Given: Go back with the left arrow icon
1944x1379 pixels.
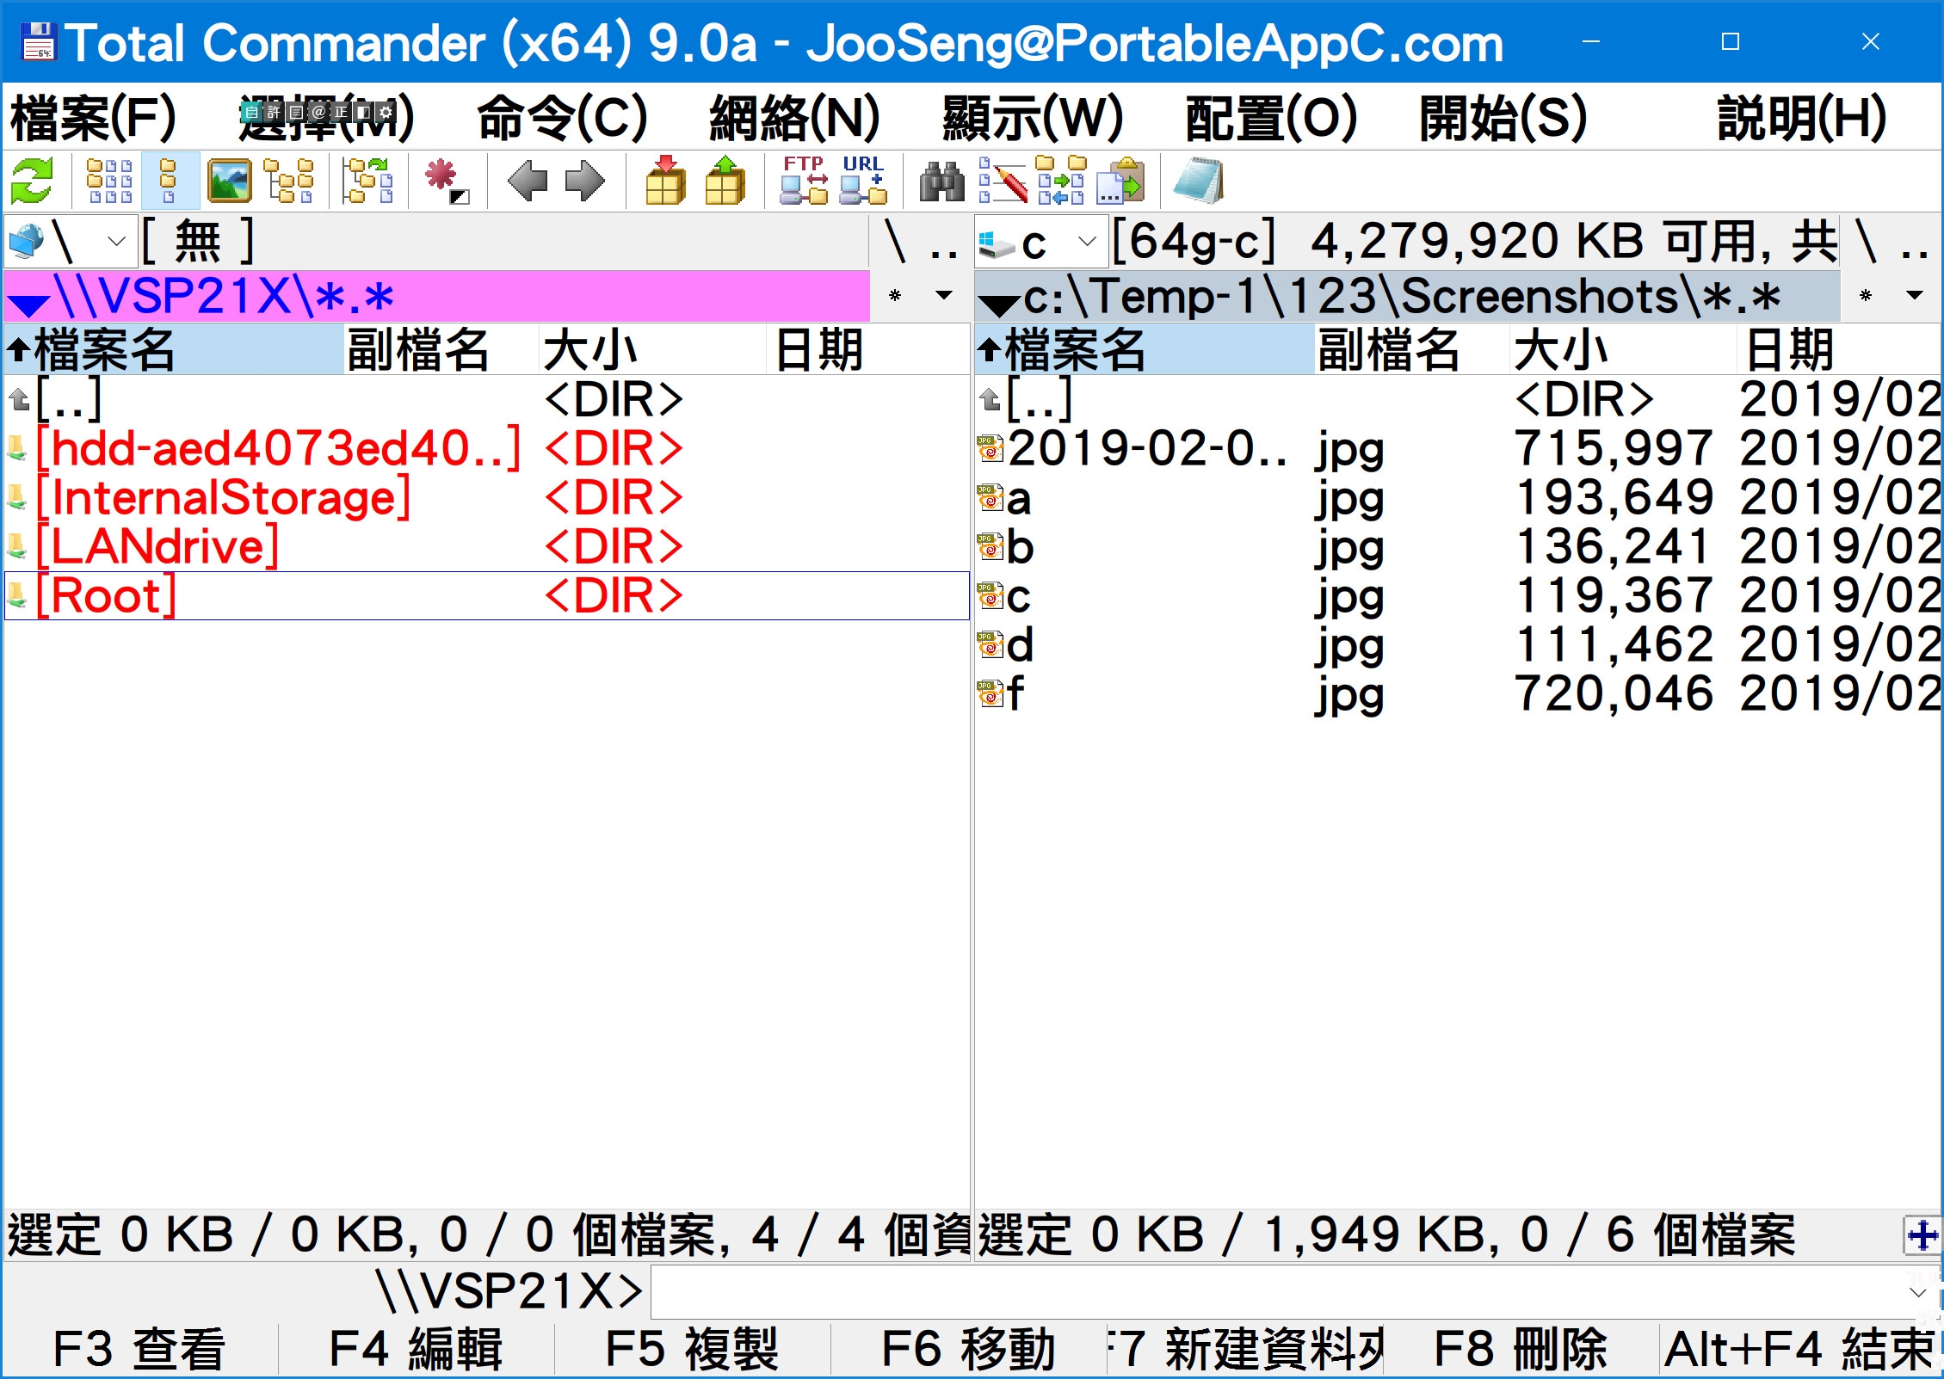Looking at the screenshot, I should (528, 181).
